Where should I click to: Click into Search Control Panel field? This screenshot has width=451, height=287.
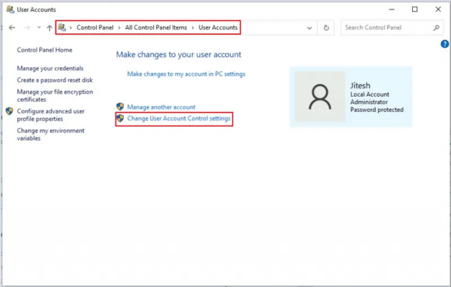(x=386, y=28)
